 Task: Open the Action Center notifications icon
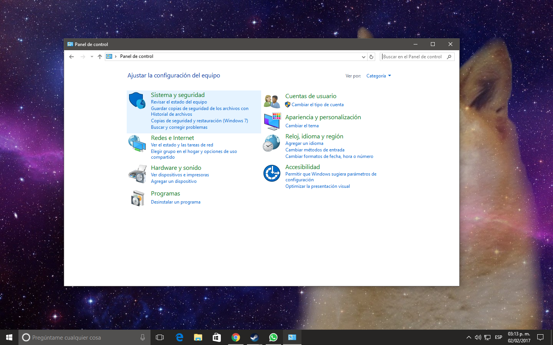coord(540,337)
